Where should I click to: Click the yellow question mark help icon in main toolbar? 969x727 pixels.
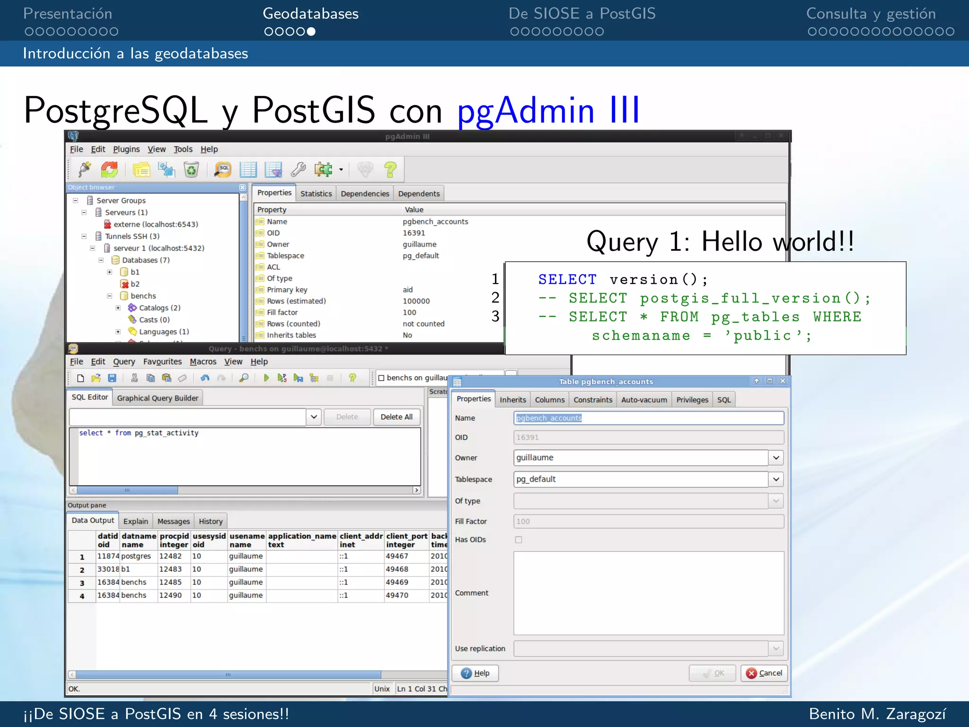tap(390, 169)
